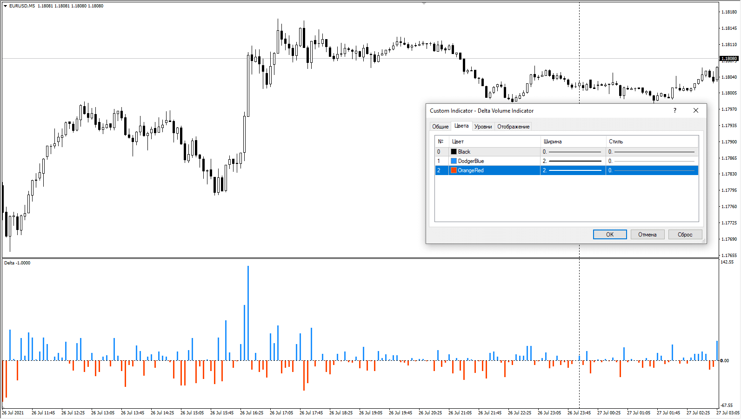Image resolution: width=741 pixels, height=419 pixels.
Task: Open width selector for the Black row
Action: click(x=572, y=152)
